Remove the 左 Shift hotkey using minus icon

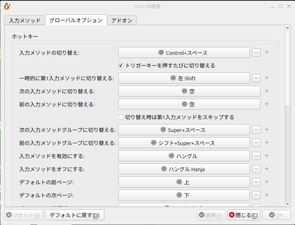click(x=256, y=78)
